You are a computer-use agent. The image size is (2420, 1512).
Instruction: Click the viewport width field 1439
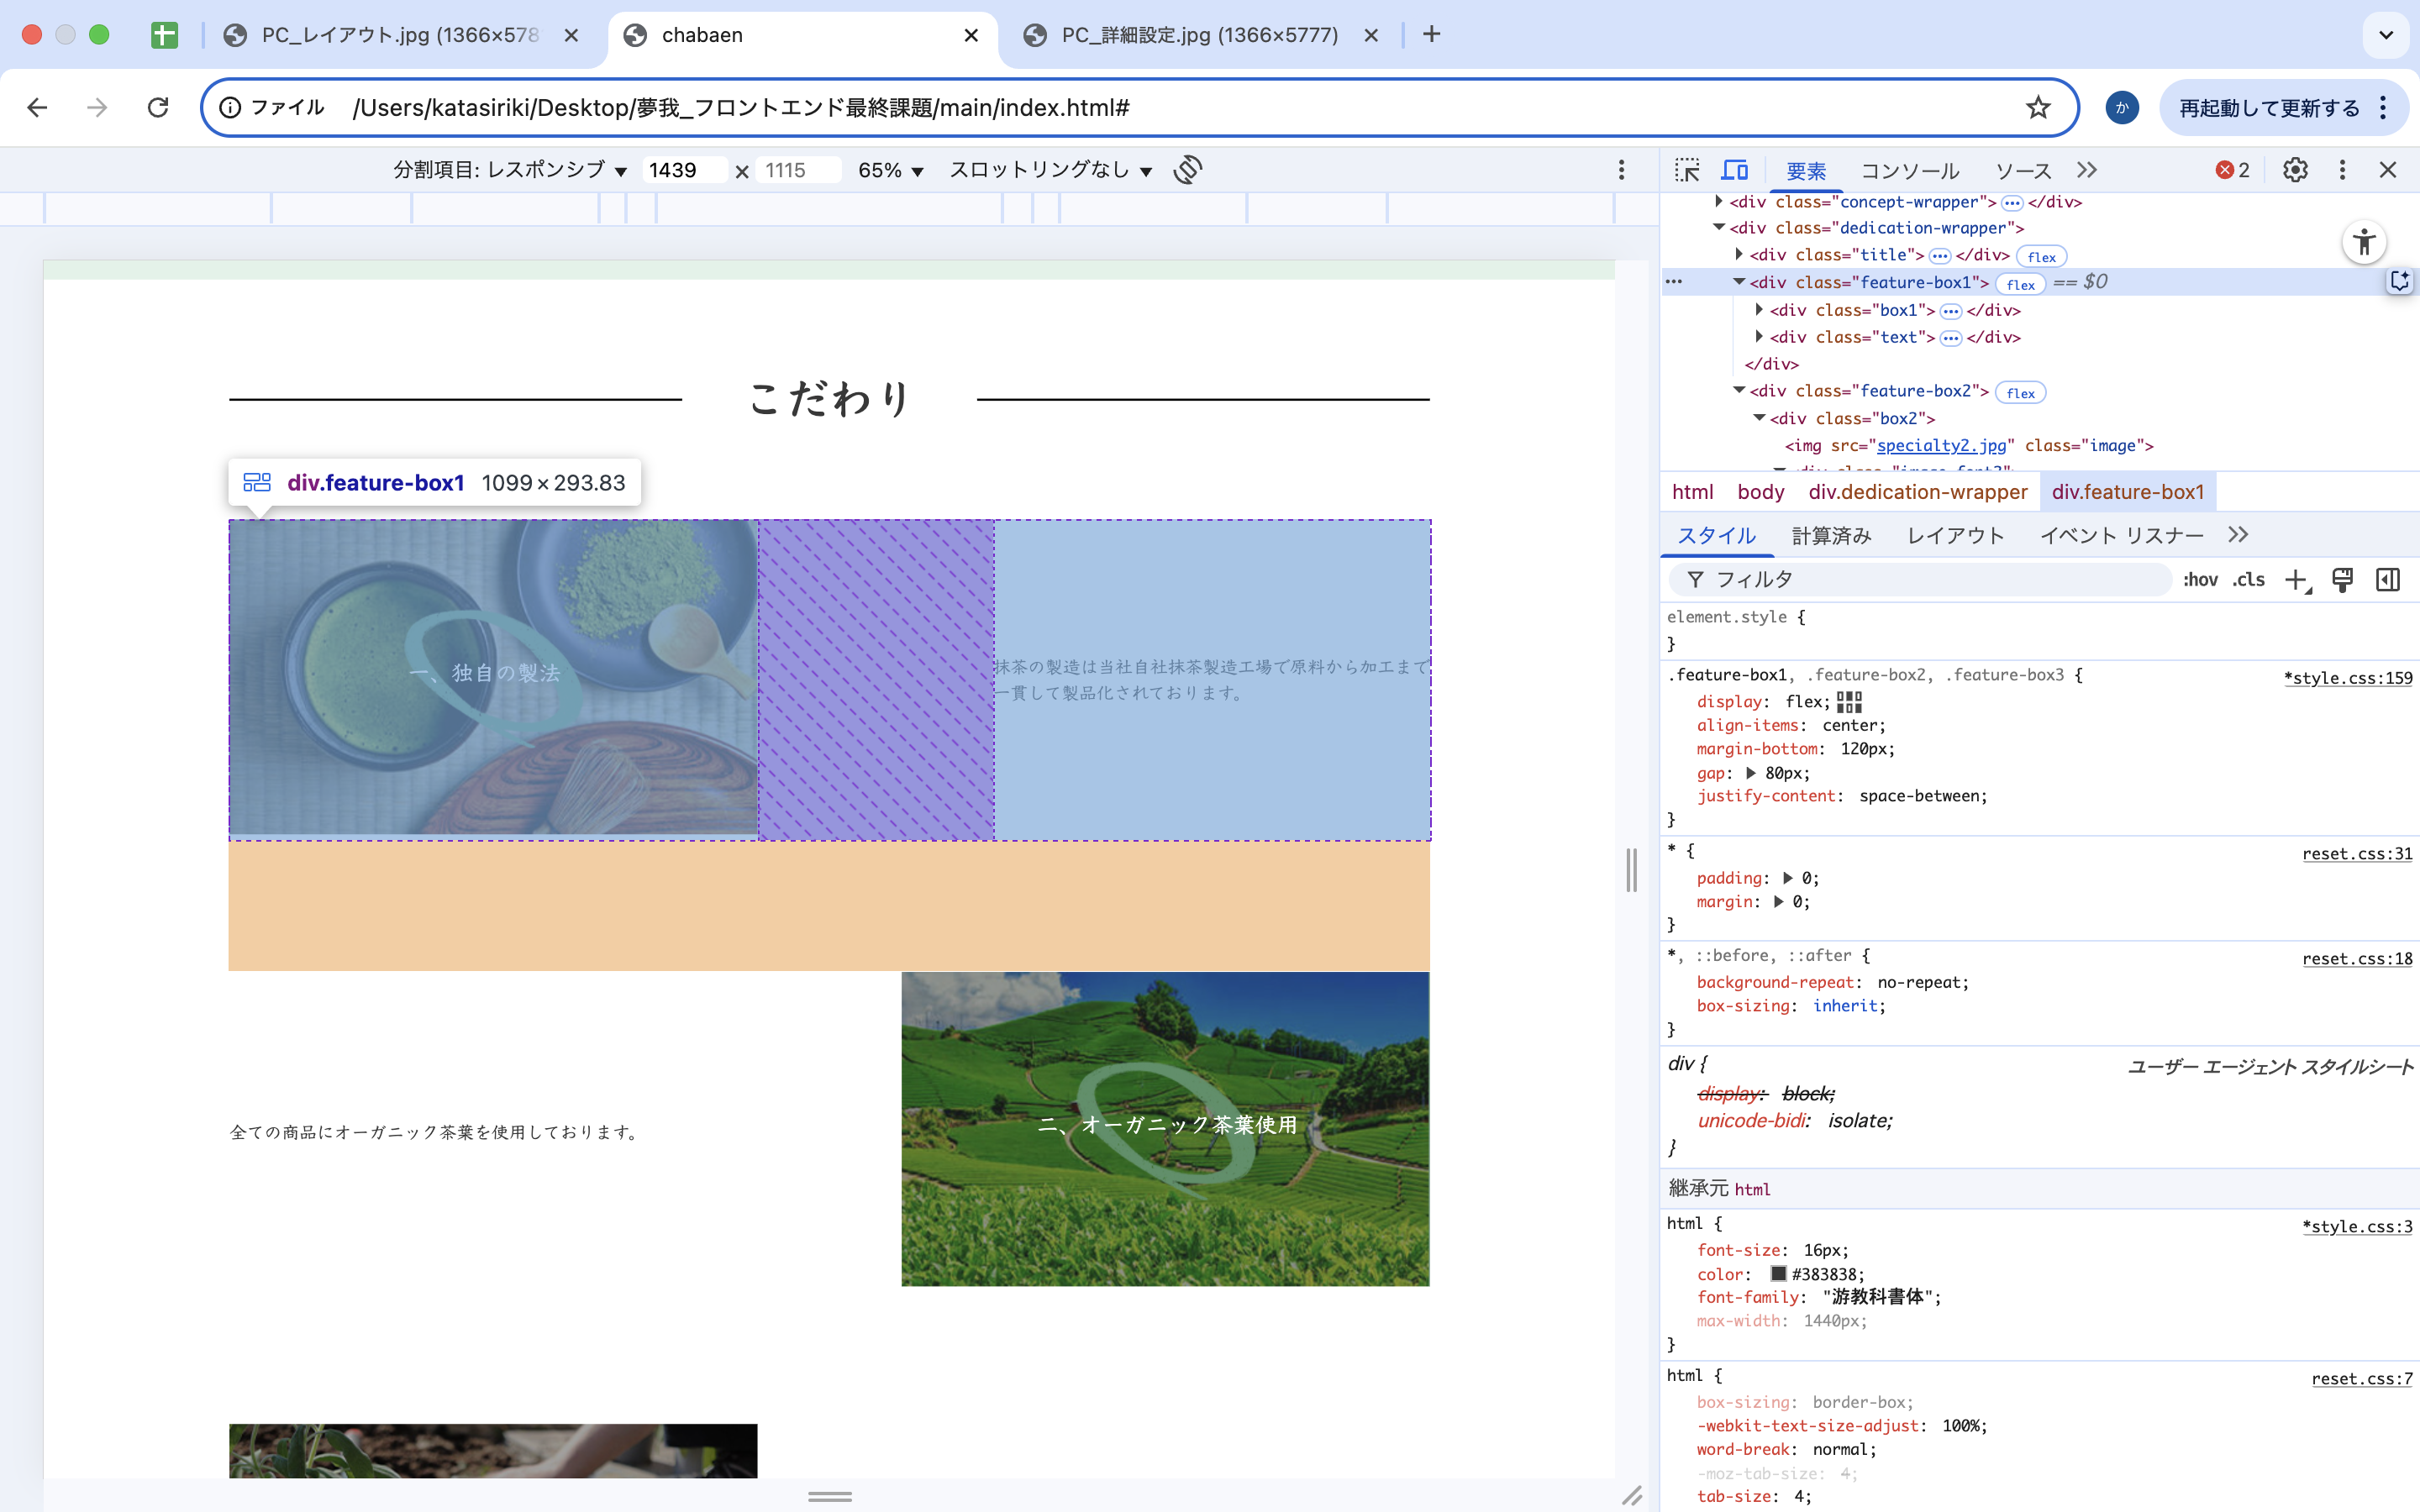(683, 171)
